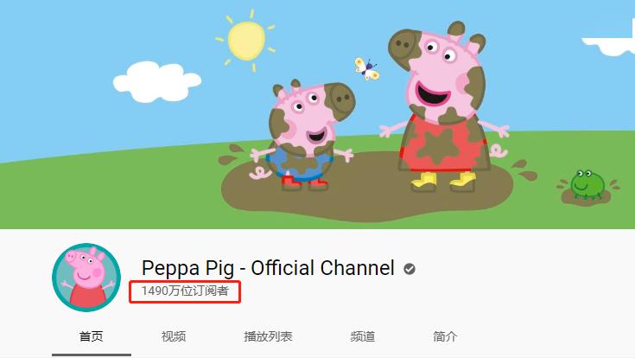Click the brown mud puddle in banner

[366, 189]
